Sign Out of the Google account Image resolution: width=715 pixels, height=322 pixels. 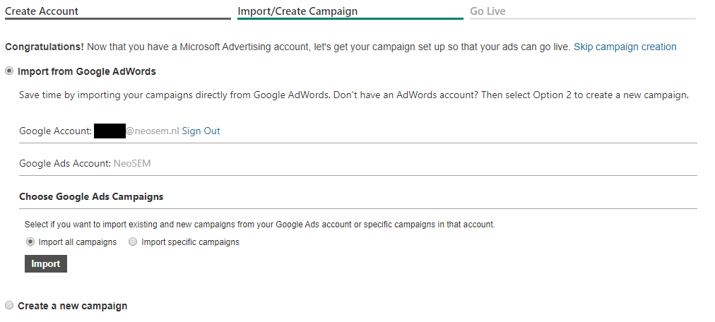tap(201, 131)
